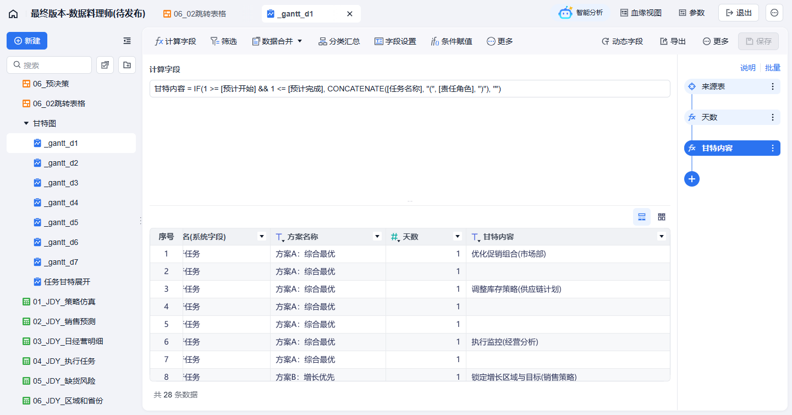Open the 方案名称 column dropdown arrow
792x415 pixels.
(x=377, y=237)
